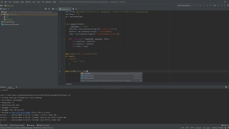Add a new terminal session with plus
The width and height of the screenshot is (229, 129).
(16, 87)
